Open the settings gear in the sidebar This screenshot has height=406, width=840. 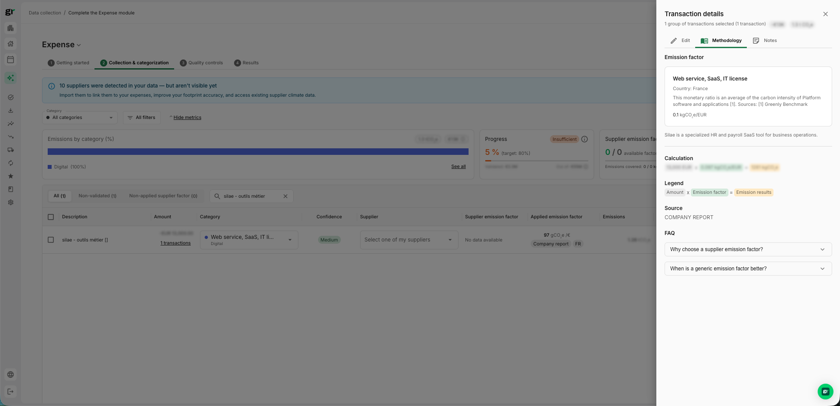pos(10,203)
